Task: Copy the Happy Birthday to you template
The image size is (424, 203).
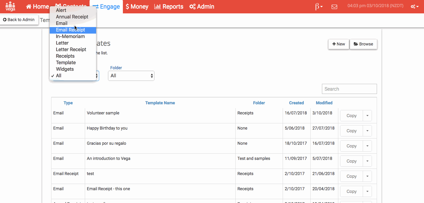Action: pyautogui.click(x=351, y=131)
